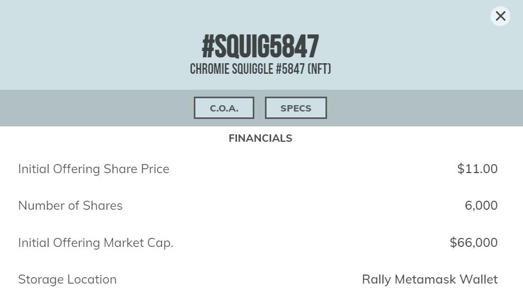Image resolution: width=523 pixels, height=291 pixels.
Task: Open the C.O.A. document
Action: click(224, 108)
